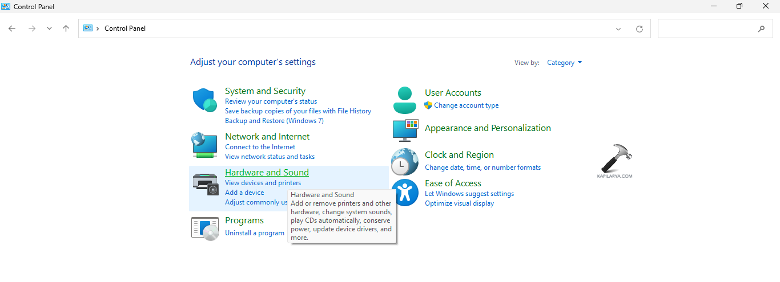The image size is (780, 282).
Task: Go up one folder level
Action: [x=66, y=28]
